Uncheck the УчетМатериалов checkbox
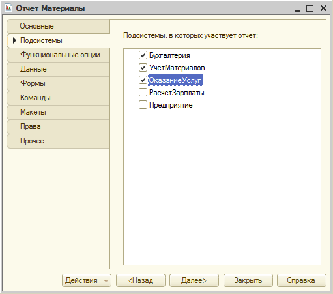 coord(143,68)
